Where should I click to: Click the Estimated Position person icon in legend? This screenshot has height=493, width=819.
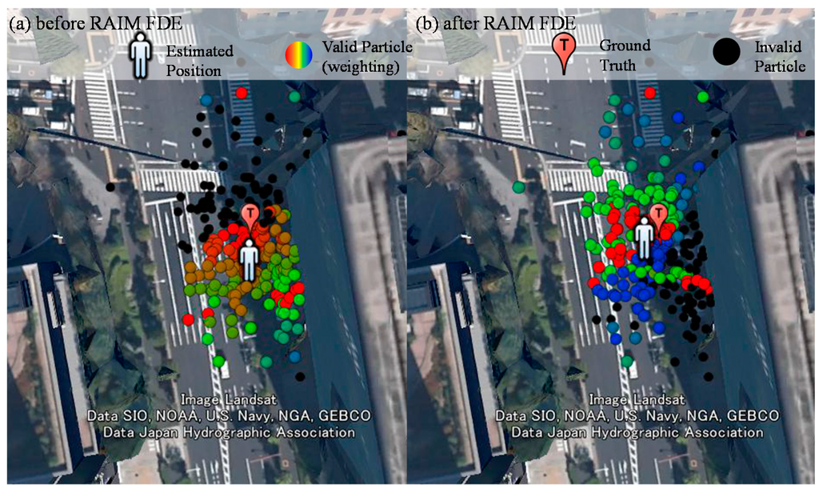[x=141, y=55]
